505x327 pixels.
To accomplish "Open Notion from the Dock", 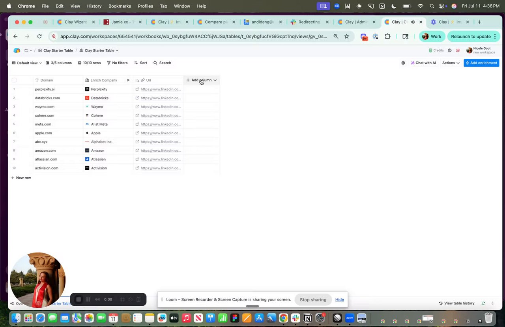I will coord(308,318).
